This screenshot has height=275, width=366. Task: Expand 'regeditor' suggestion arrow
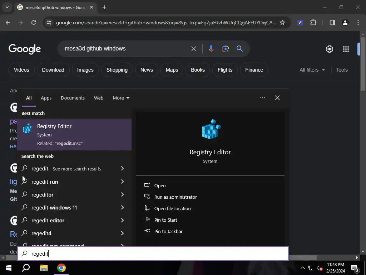click(x=122, y=194)
